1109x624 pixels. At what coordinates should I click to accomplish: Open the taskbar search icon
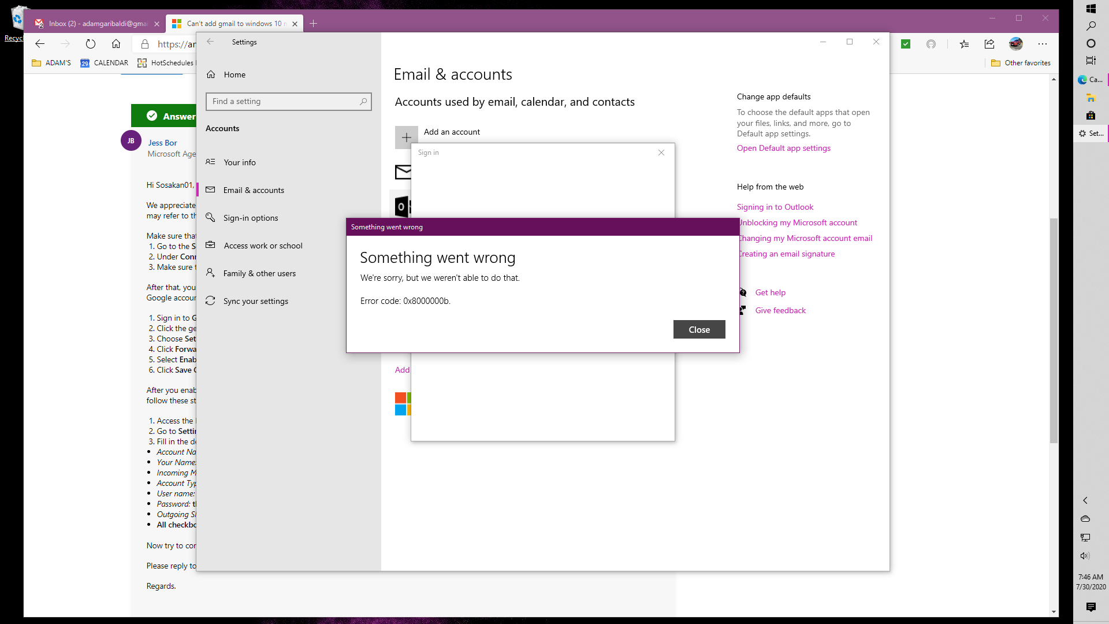point(1091,26)
